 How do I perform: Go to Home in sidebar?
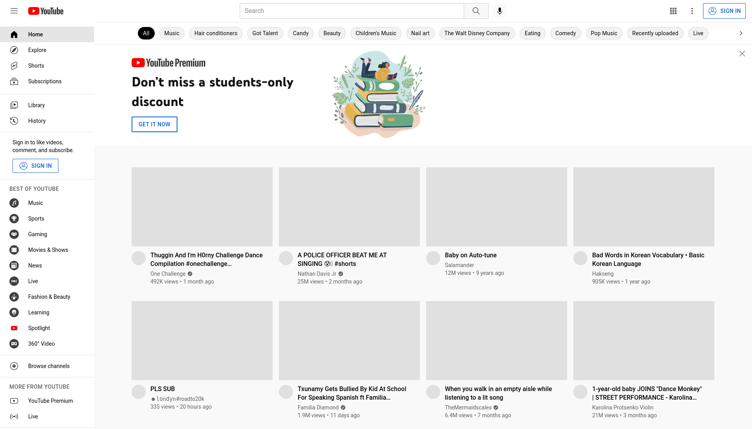[x=47, y=34]
